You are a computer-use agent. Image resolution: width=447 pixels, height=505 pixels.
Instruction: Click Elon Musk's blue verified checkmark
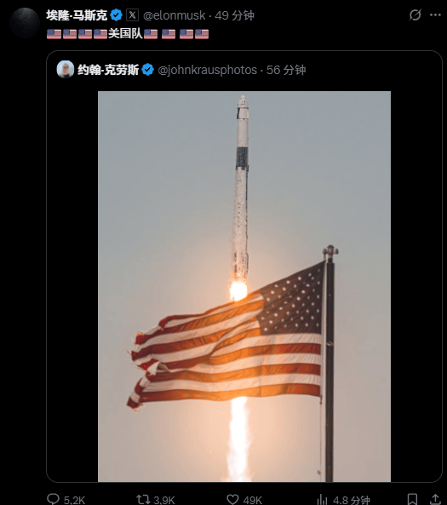[x=116, y=15]
